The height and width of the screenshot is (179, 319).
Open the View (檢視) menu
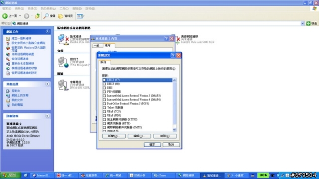[32, 8]
